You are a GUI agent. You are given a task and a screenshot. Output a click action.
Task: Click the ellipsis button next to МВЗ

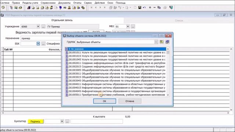(133, 26)
